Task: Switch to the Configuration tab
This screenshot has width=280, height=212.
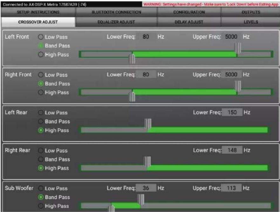Action: point(189,12)
